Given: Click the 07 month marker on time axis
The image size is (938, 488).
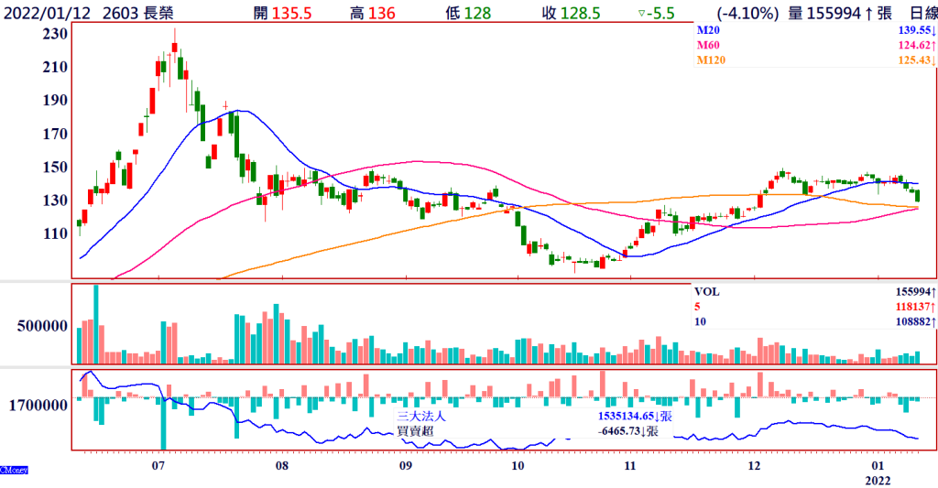Looking at the screenshot, I should (158, 465).
